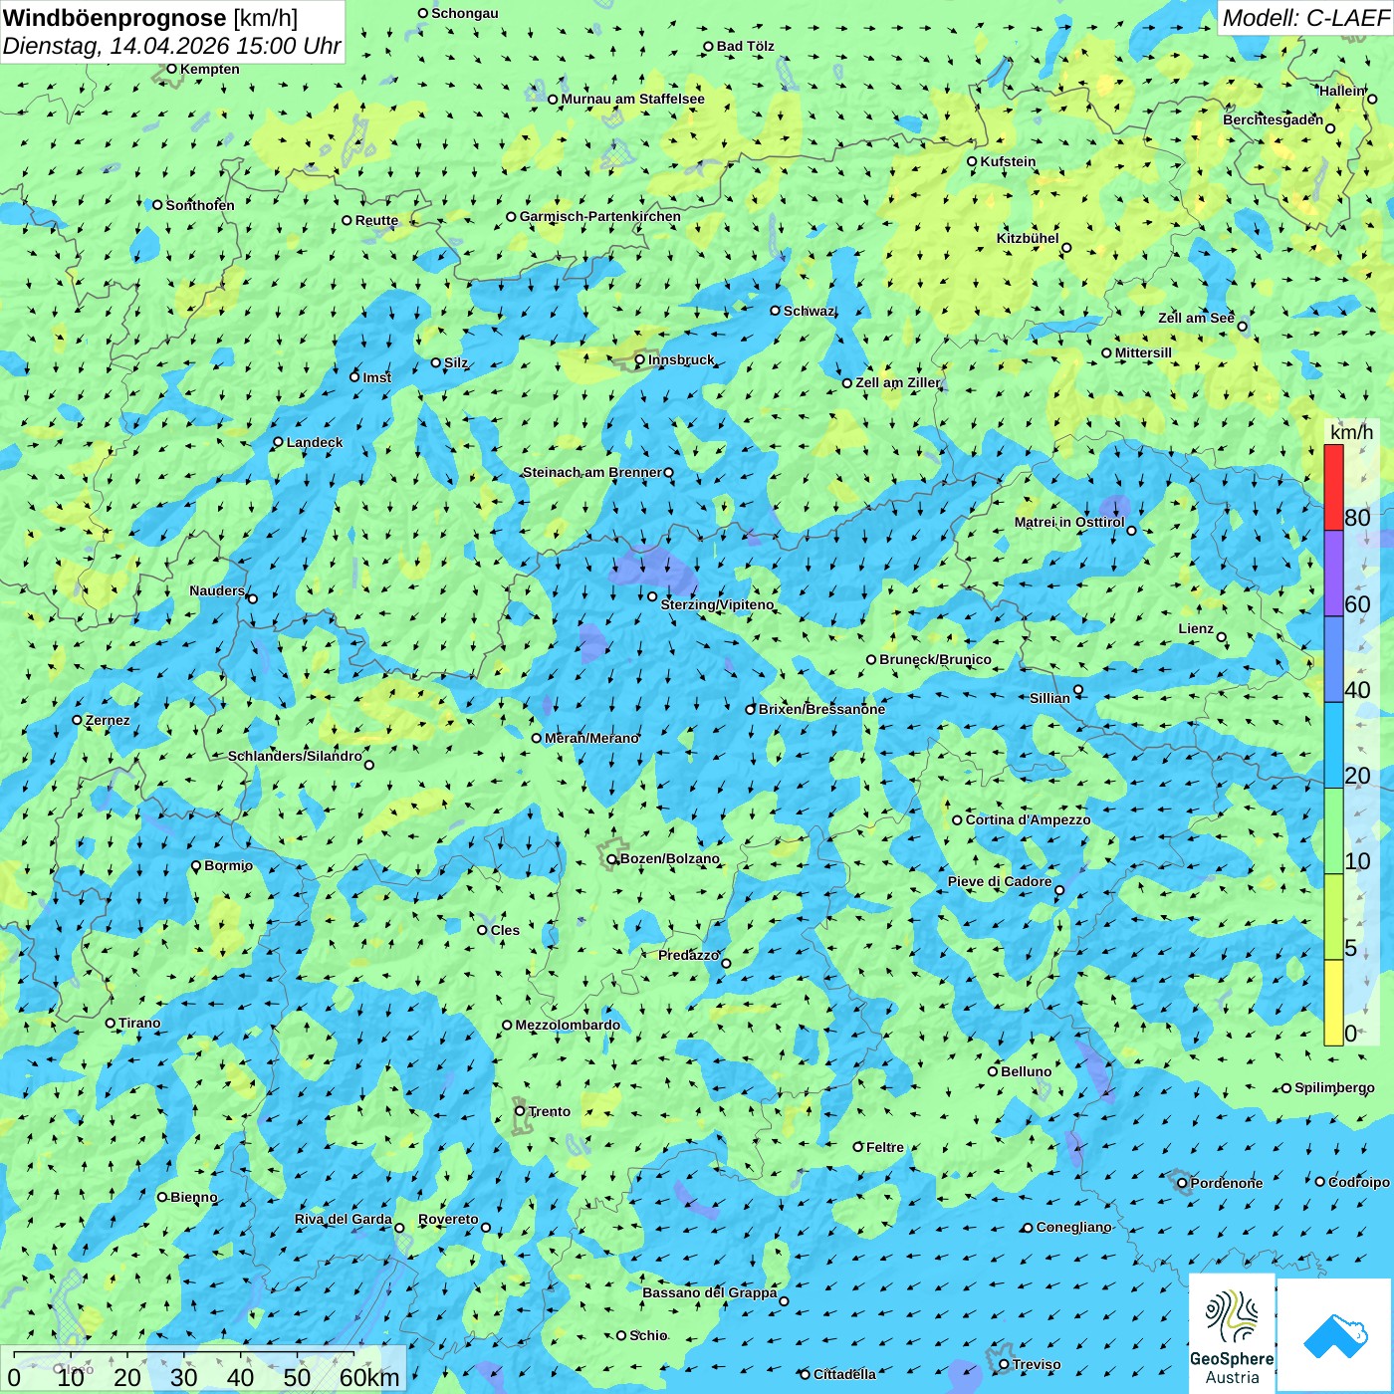Click the '60km' scale label
This screenshot has height=1394, width=1394.
[x=369, y=1377]
